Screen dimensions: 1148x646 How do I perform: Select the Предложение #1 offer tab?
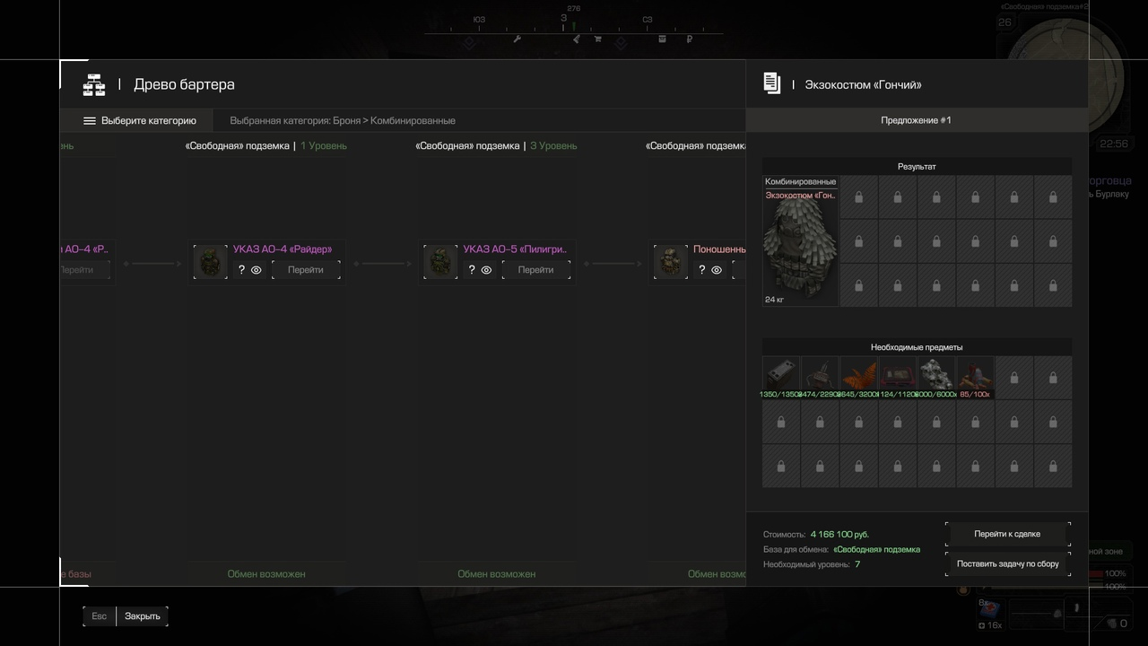point(916,120)
